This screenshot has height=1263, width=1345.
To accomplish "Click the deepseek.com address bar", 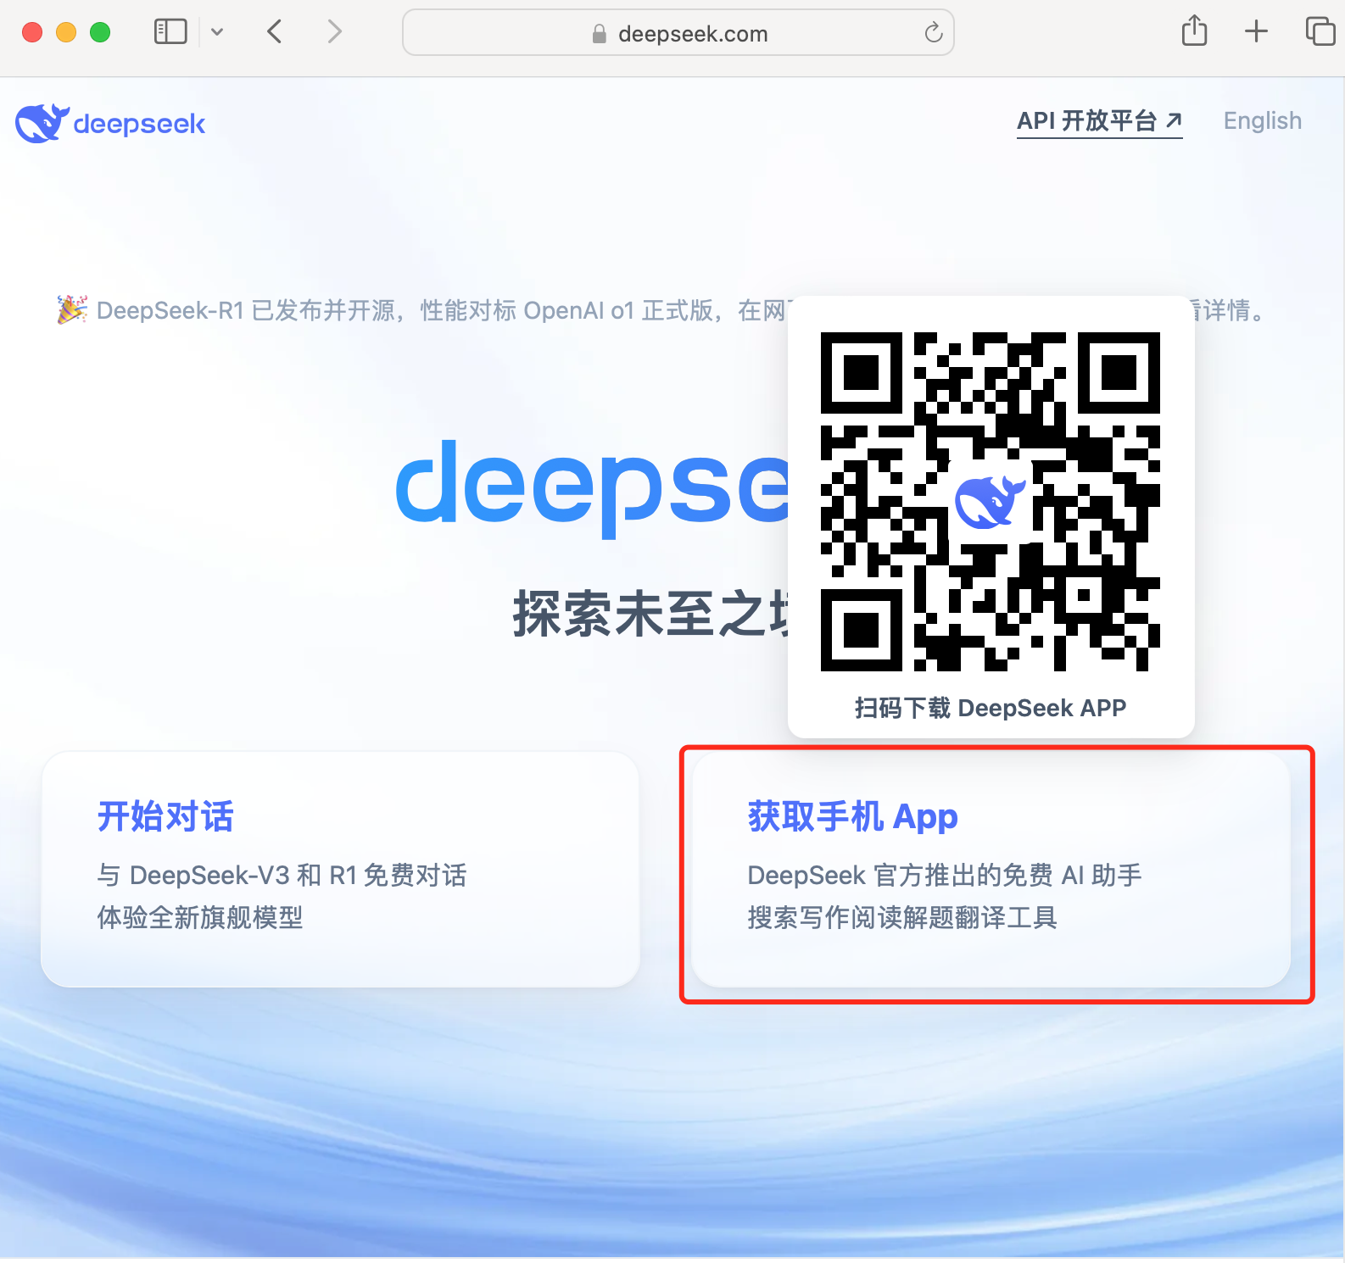I will pos(678,32).
